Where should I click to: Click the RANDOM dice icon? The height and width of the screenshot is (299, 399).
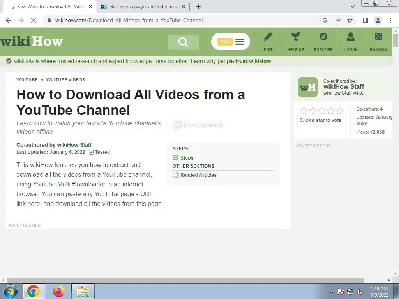[x=378, y=37]
